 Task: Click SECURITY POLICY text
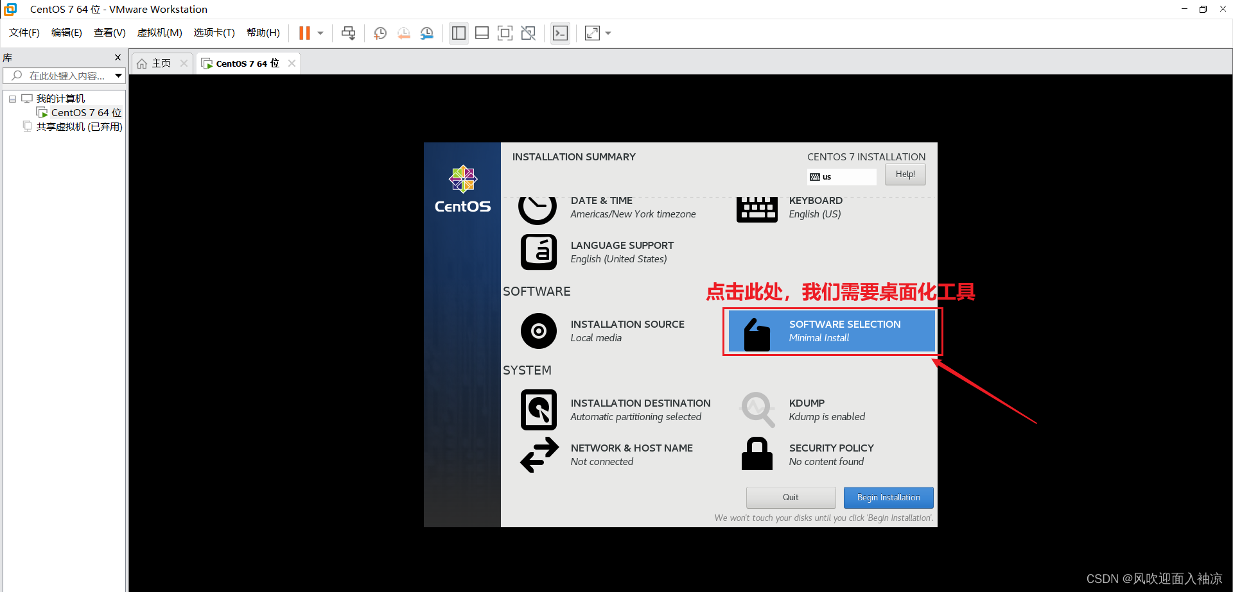[831, 448]
